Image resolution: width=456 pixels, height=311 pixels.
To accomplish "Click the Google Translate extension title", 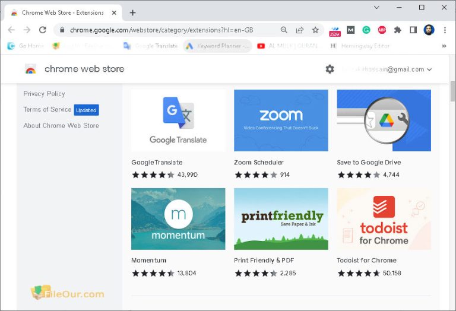I will point(157,162).
